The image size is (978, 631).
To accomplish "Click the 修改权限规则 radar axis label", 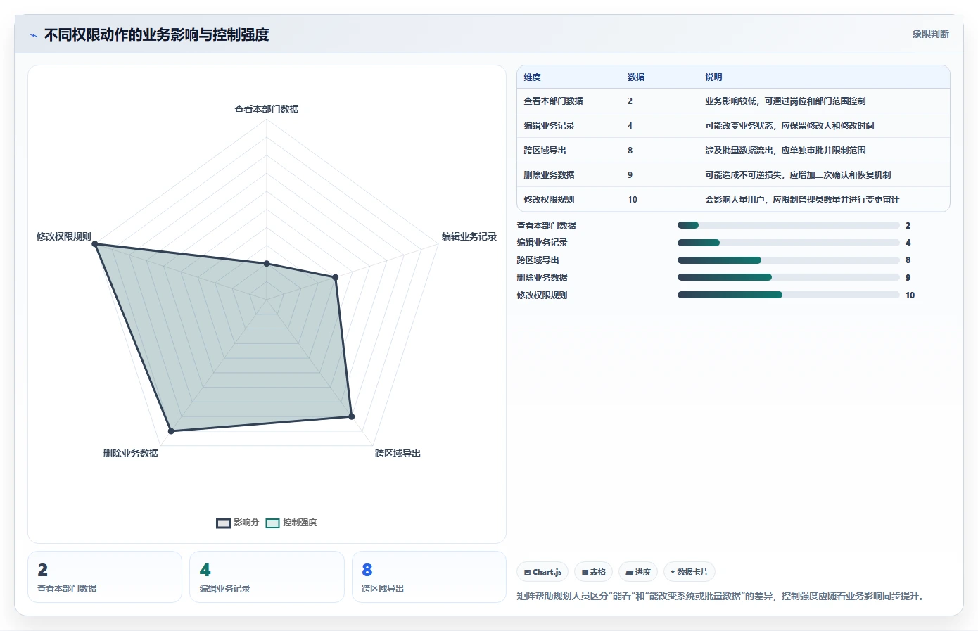I will click(64, 236).
